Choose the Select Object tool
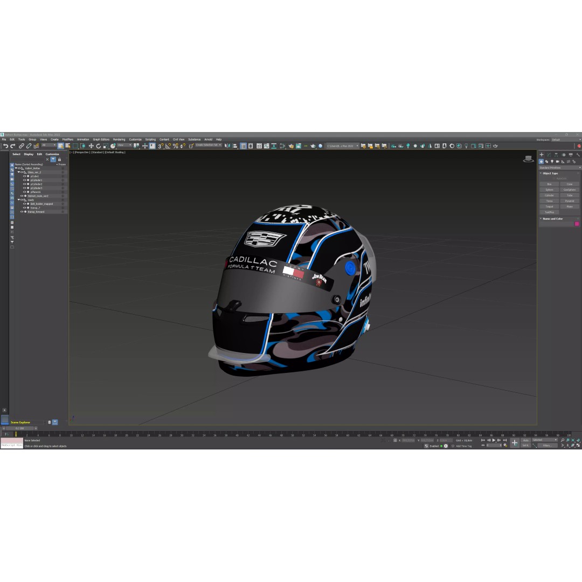The image size is (582, 582). 60,146
